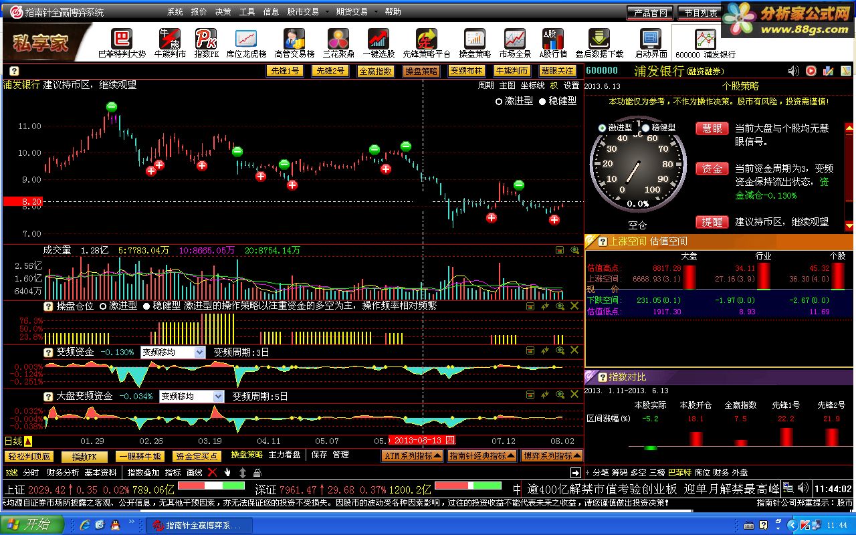Zoom the 大盘变频资金 panel with magnifier icon
This screenshot has width=856, height=535.
560,395
